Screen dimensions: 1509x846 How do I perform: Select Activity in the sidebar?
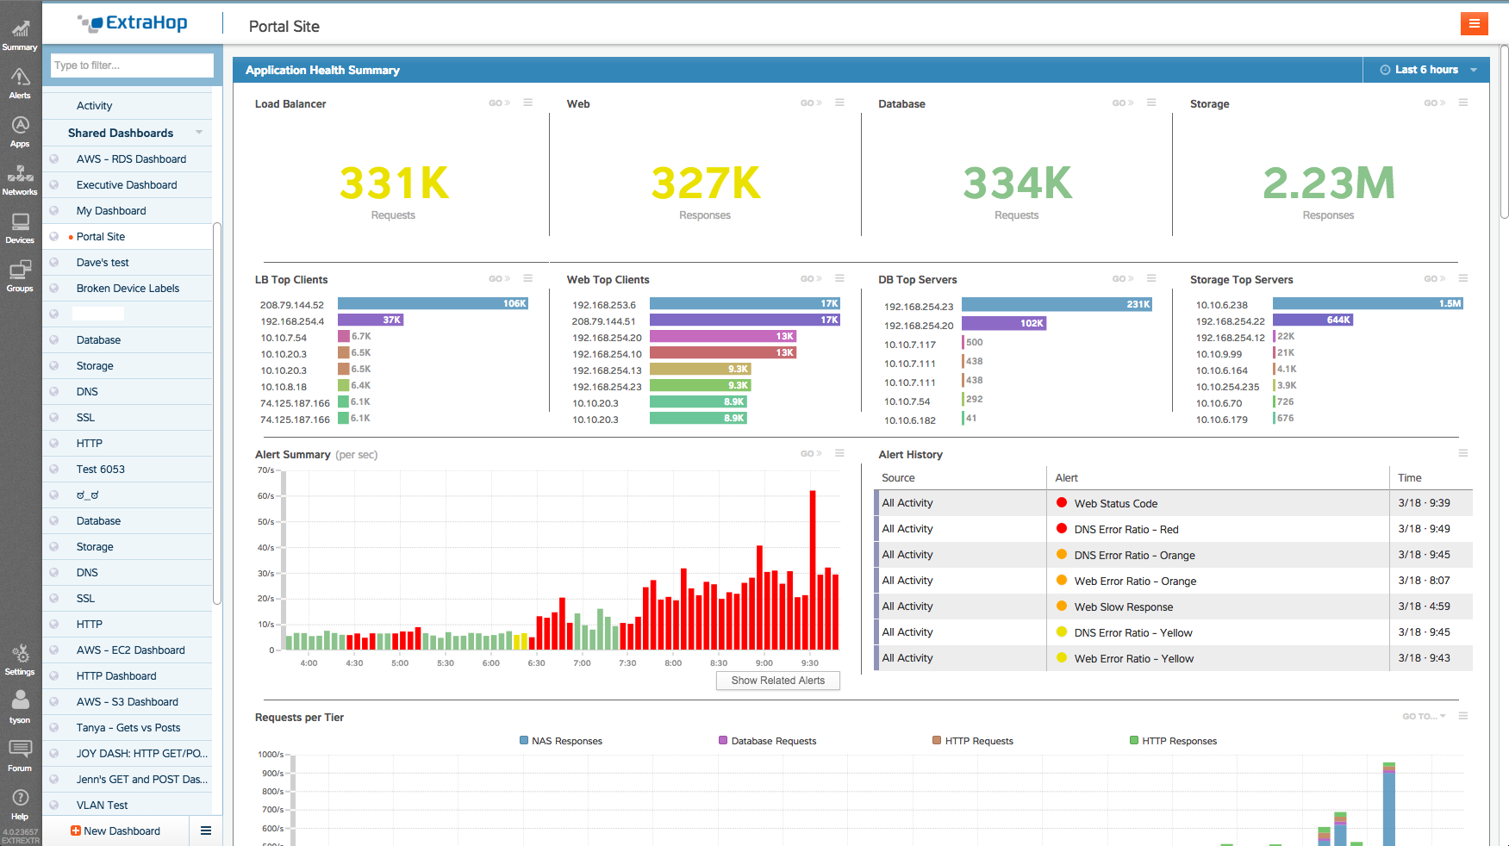click(x=128, y=106)
